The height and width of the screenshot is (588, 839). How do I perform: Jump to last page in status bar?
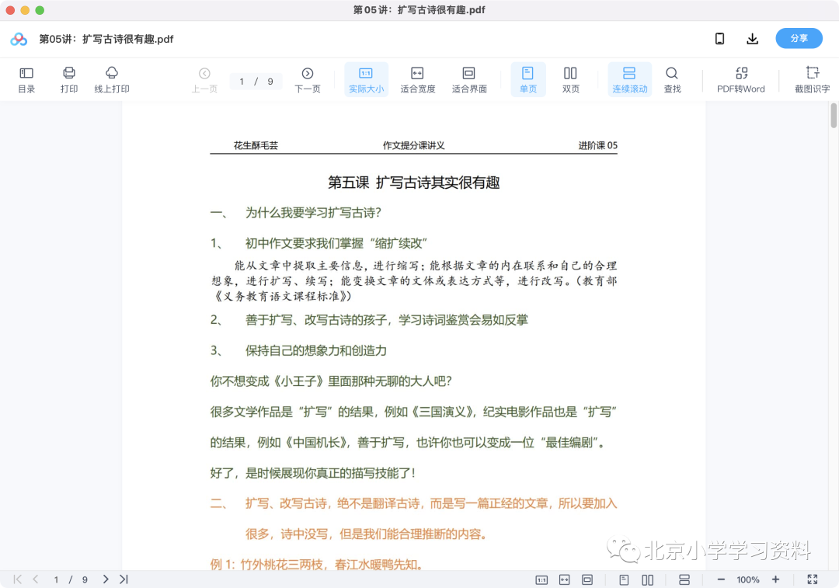(x=124, y=579)
